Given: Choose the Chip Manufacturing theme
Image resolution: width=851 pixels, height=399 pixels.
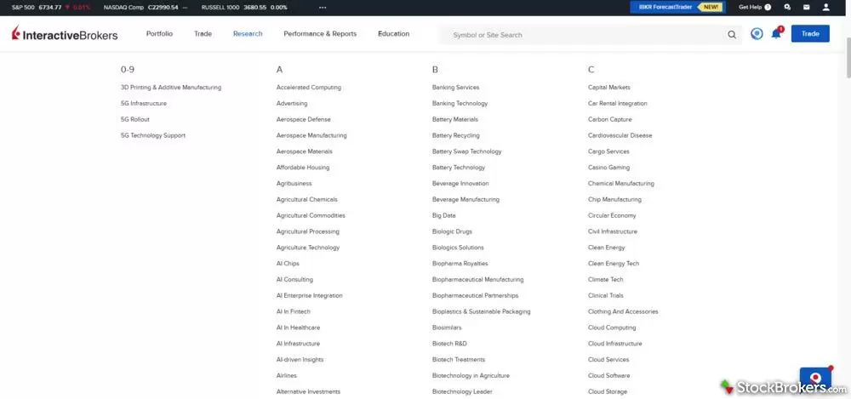Looking at the screenshot, I should click(x=614, y=199).
